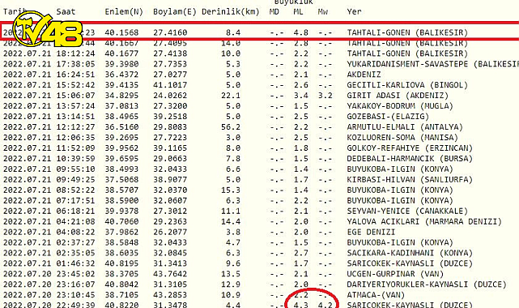The image size is (519, 308).
Task: Click the SEYVAN-YENICE (CANAKKALE) location
Action: 407,211
